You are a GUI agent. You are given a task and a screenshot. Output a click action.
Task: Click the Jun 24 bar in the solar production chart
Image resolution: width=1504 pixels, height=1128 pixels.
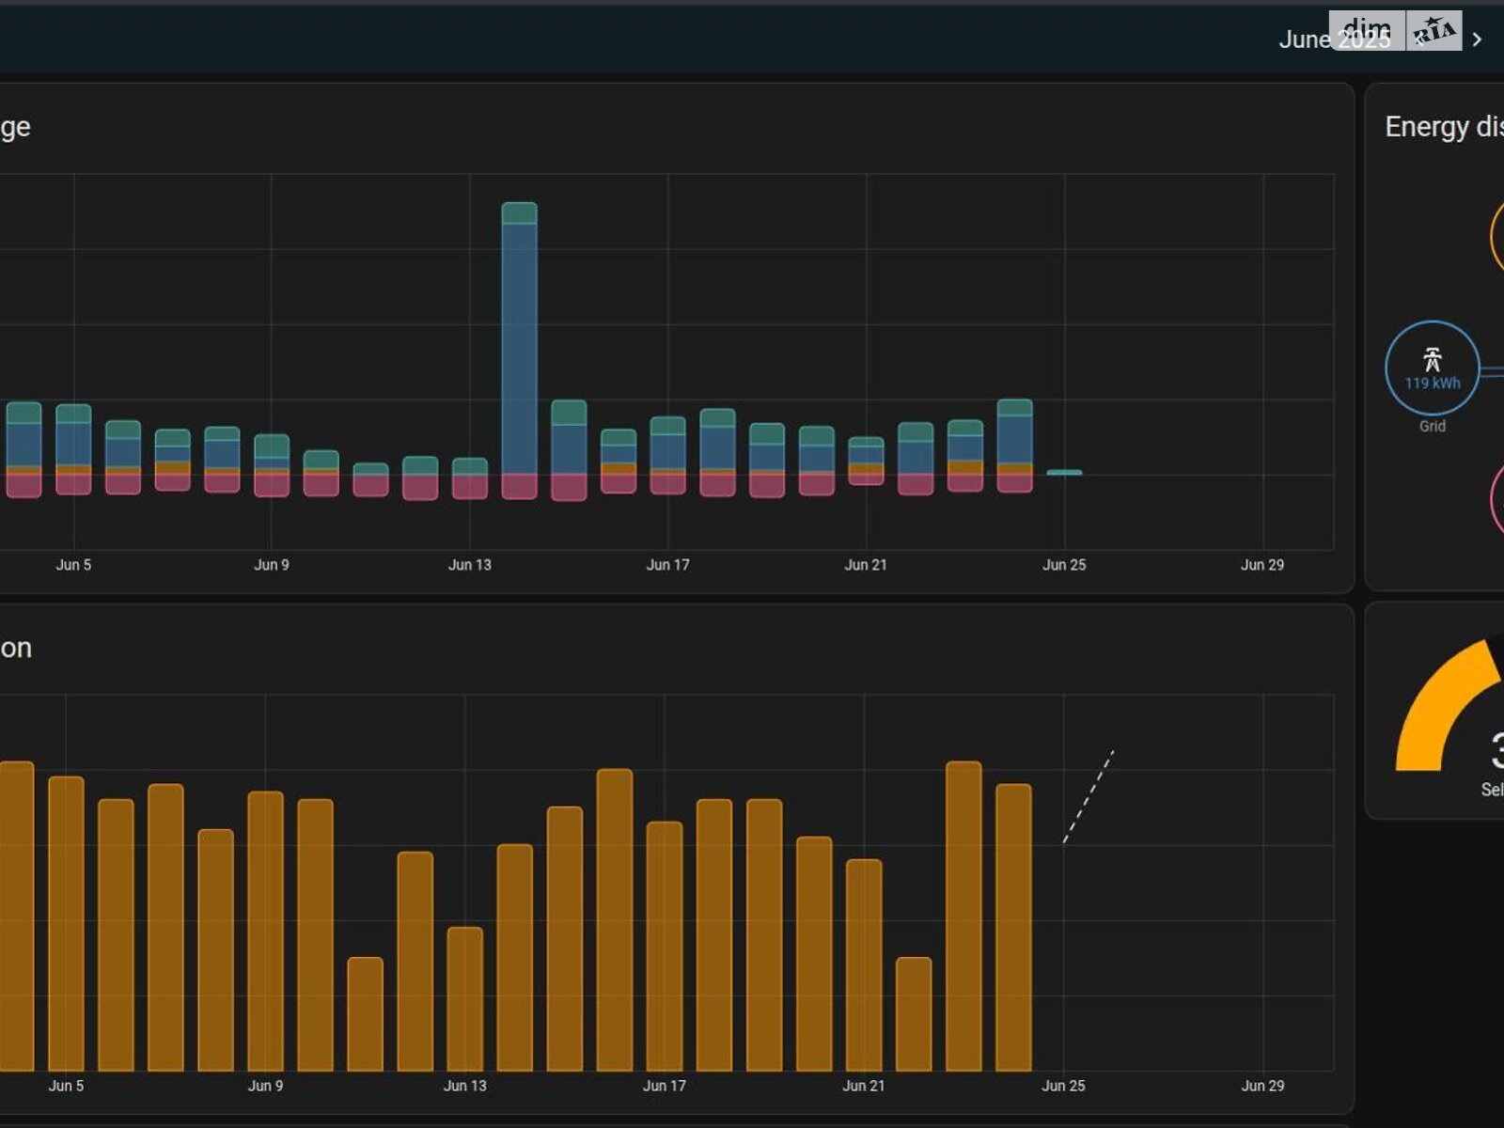[1013, 928]
